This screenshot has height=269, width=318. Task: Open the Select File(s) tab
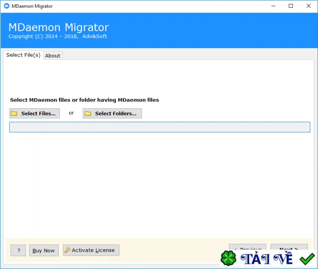pyautogui.click(x=23, y=55)
